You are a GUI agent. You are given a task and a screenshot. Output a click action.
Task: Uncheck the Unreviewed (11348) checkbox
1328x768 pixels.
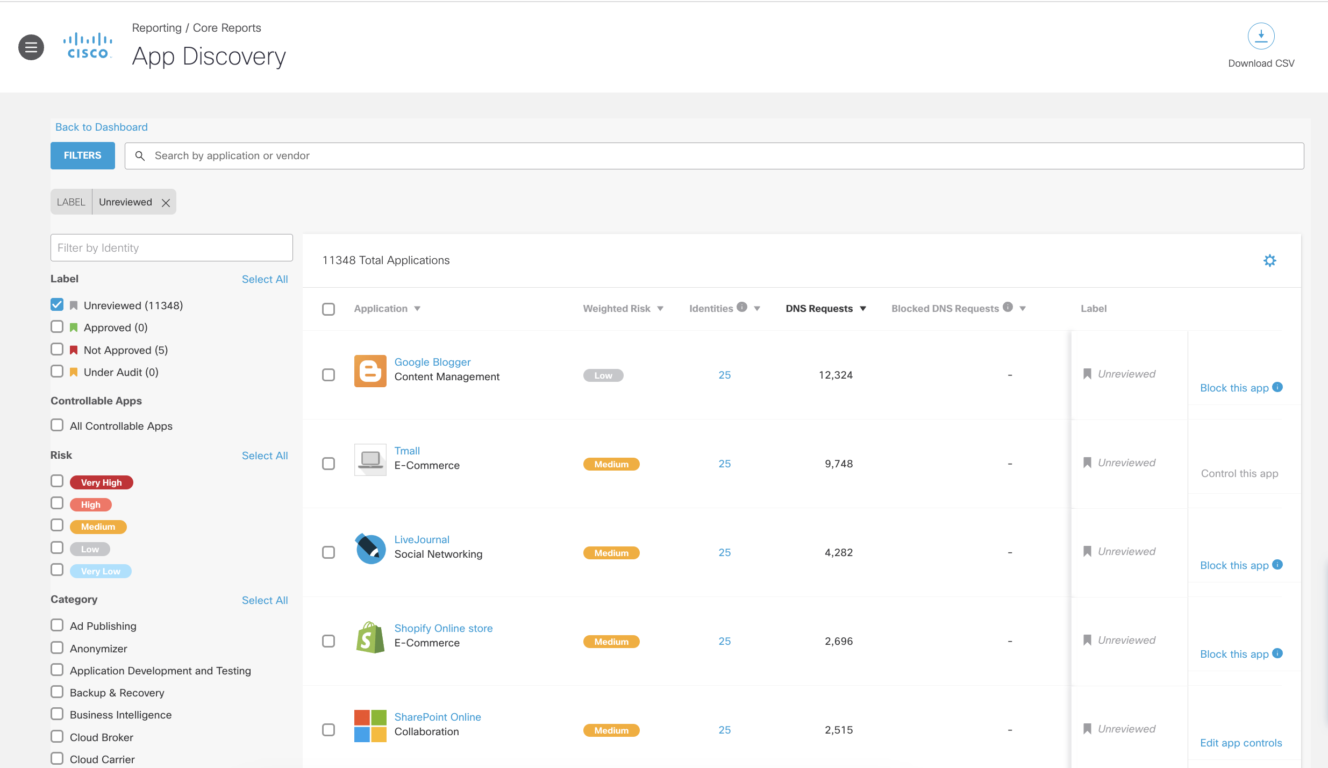pos(57,304)
